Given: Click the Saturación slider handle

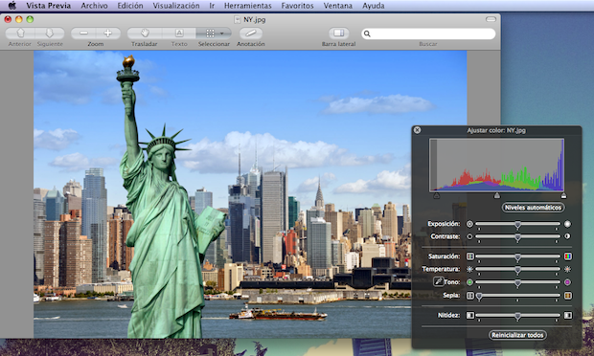Looking at the screenshot, I should pos(517,257).
